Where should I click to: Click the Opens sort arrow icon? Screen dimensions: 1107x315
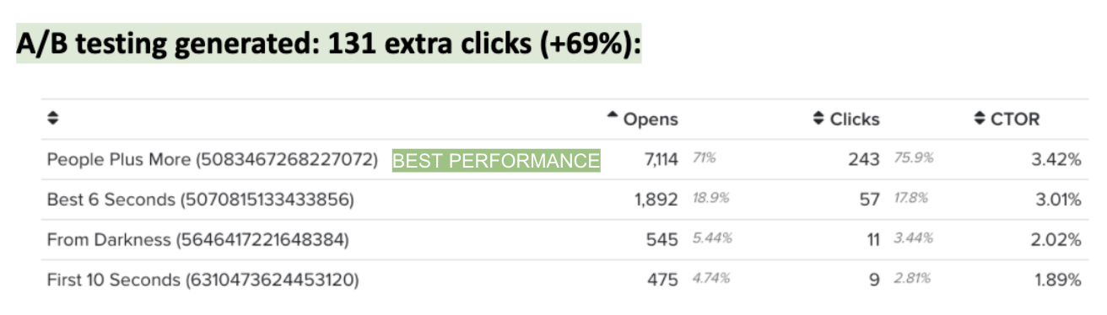tap(613, 116)
